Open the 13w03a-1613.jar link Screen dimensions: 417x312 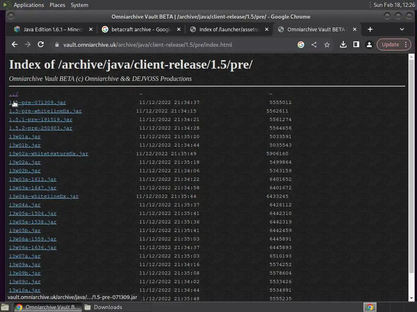[x=33, y=179]
